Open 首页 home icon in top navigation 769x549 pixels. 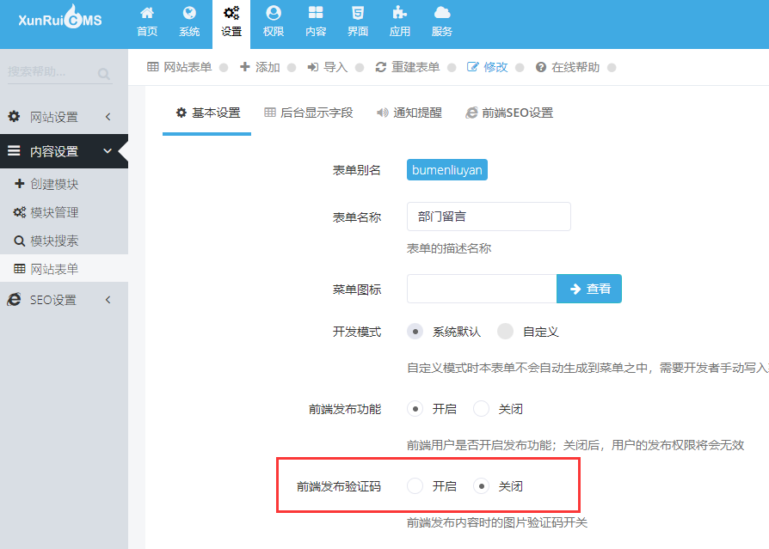pyautogui.click(x=147, y=13)
